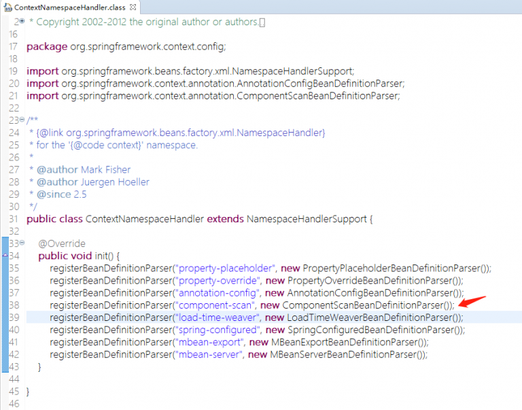
Task: Click line number 31 in the gutter
Action: (14, 219)
